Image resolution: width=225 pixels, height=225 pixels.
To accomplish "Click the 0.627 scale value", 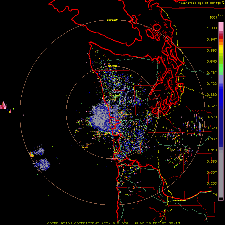I will point(212,106).
